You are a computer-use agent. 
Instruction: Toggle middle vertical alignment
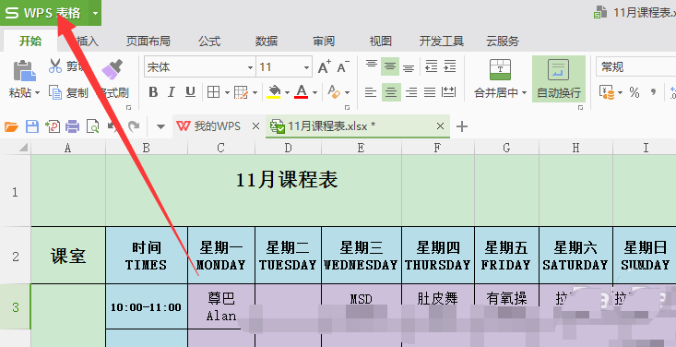point(390,66)
